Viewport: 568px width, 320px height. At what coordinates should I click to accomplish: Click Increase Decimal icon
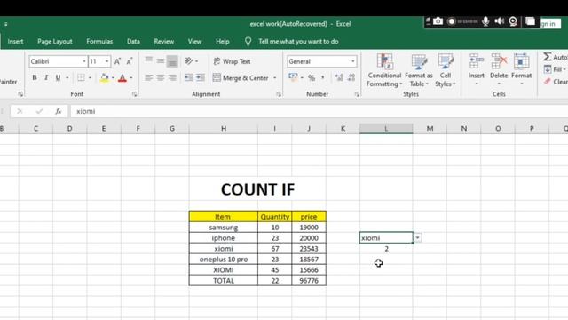tap(339, 77)
